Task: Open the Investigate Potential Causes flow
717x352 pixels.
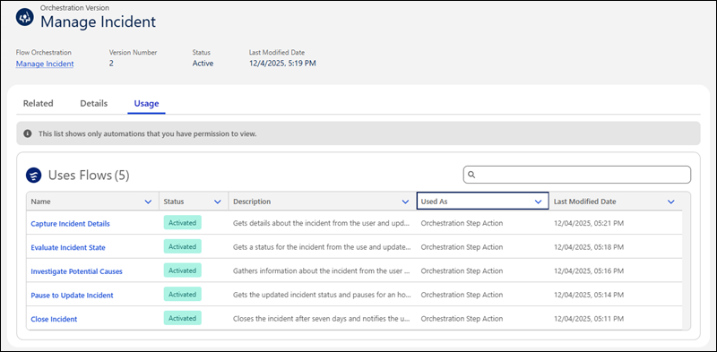Action: coord(76,271)
